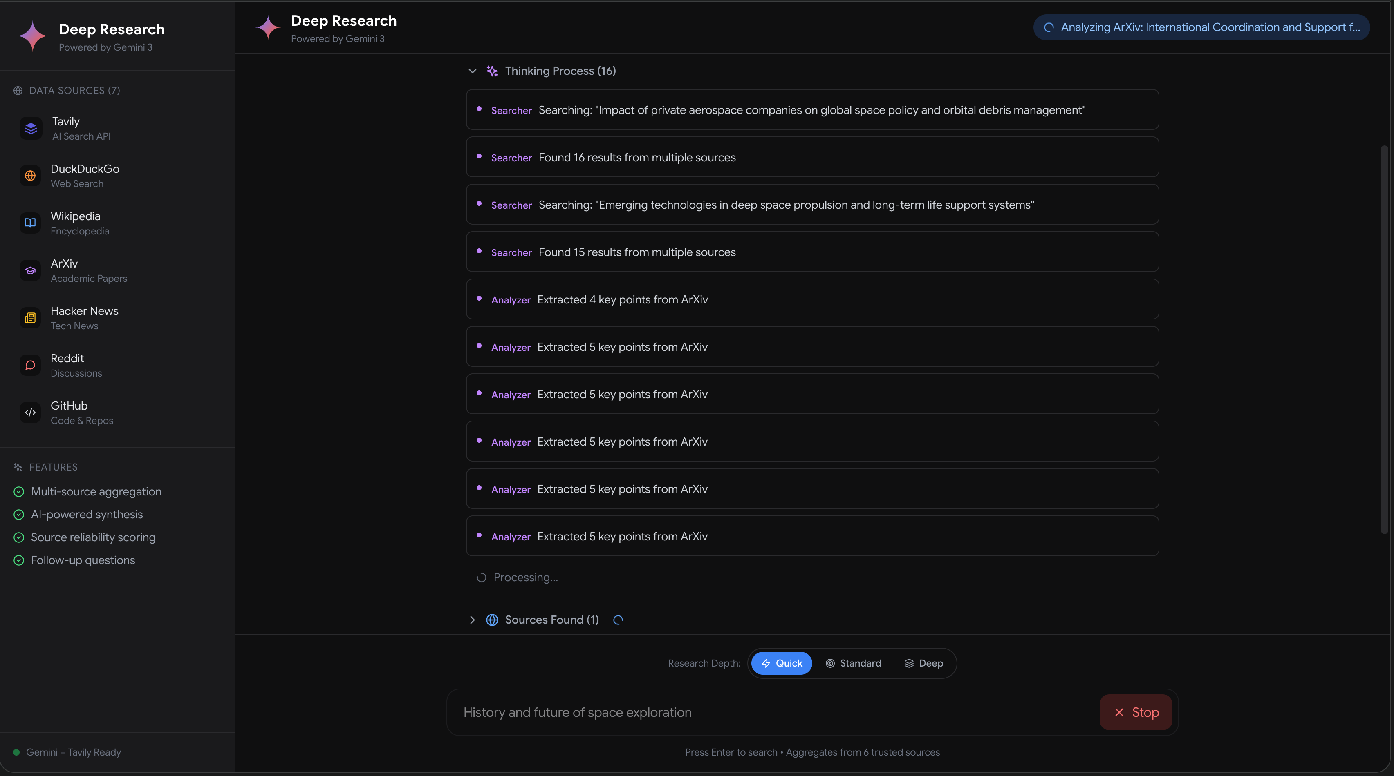1394x776 pixels.
Task: Click the Tavily layers icon
Action: click(x=31, y=129)
